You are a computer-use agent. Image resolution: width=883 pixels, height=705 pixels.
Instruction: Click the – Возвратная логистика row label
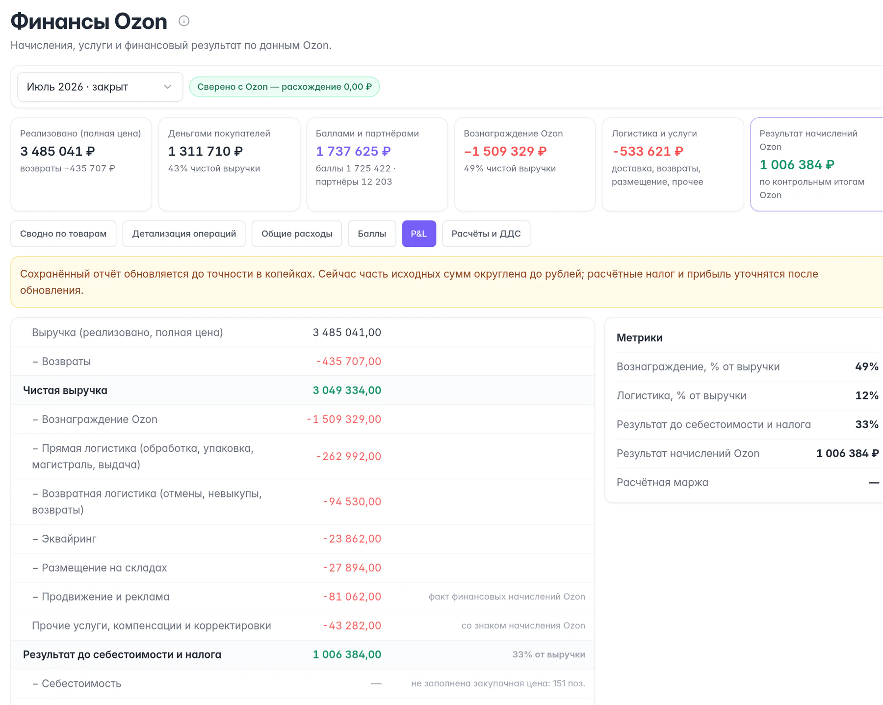pos(147,501)
